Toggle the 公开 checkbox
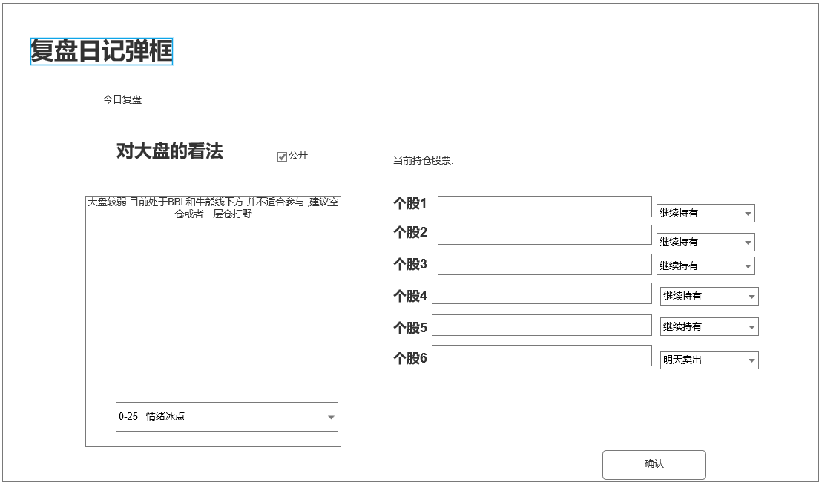The height and width of the screenshot is (485, 819). click(x=282, y=156)
